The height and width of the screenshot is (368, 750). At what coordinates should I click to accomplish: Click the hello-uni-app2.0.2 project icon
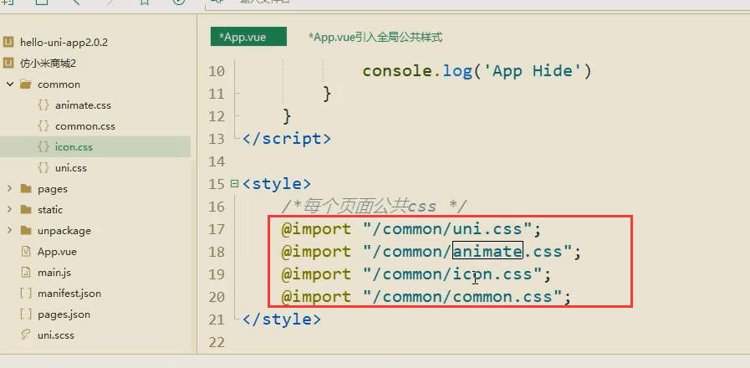[x=8, y=42]
